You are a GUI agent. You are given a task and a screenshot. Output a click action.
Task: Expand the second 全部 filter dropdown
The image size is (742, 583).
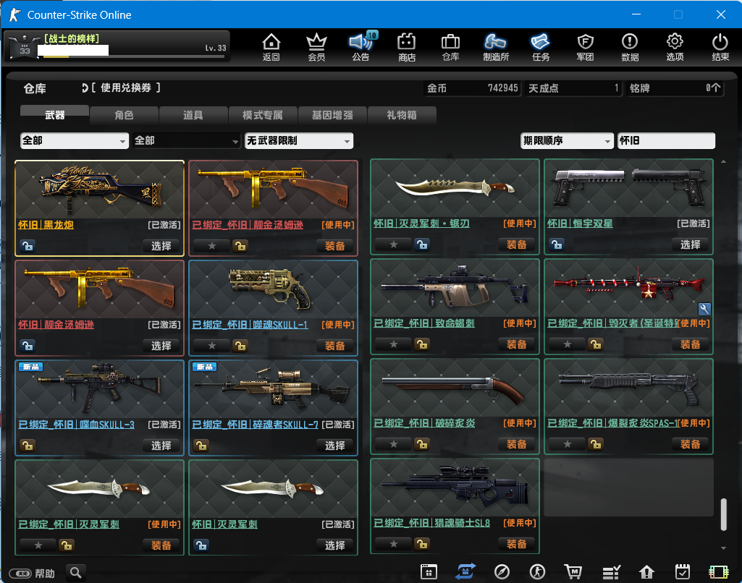[x=187, y=140]
